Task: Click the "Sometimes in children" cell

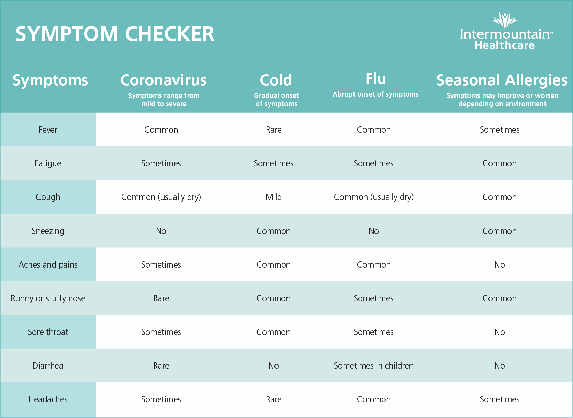Action: [373, 365]
